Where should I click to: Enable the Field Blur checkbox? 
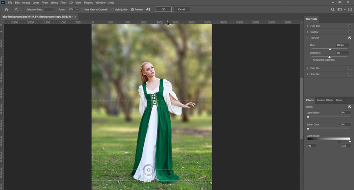(350, 26)
